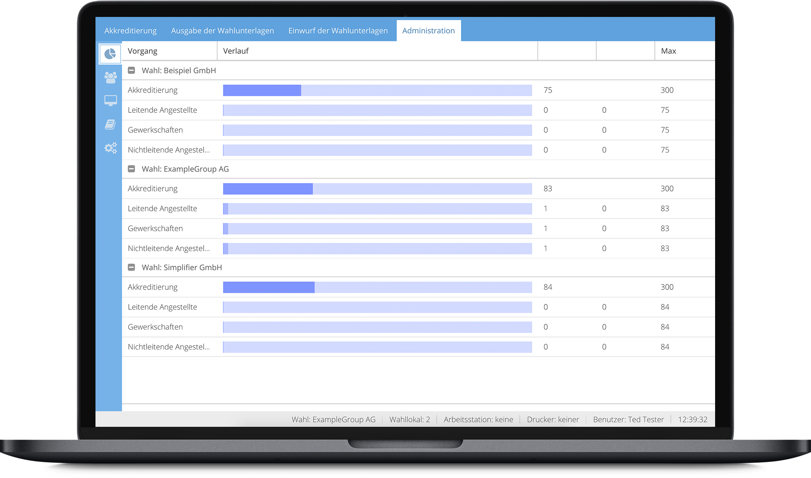Screen dimensions: 811x478
Task: Switch to the Akkreditierung tab
Action: pos(131,31)
